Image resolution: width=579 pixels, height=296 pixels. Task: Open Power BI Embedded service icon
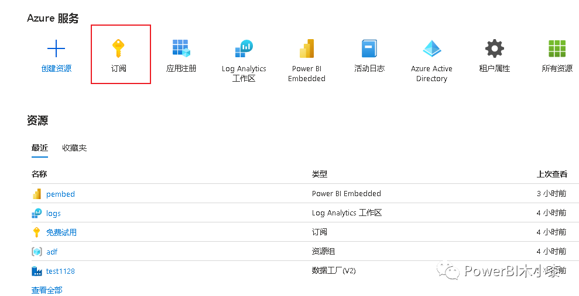click(307, 48)
